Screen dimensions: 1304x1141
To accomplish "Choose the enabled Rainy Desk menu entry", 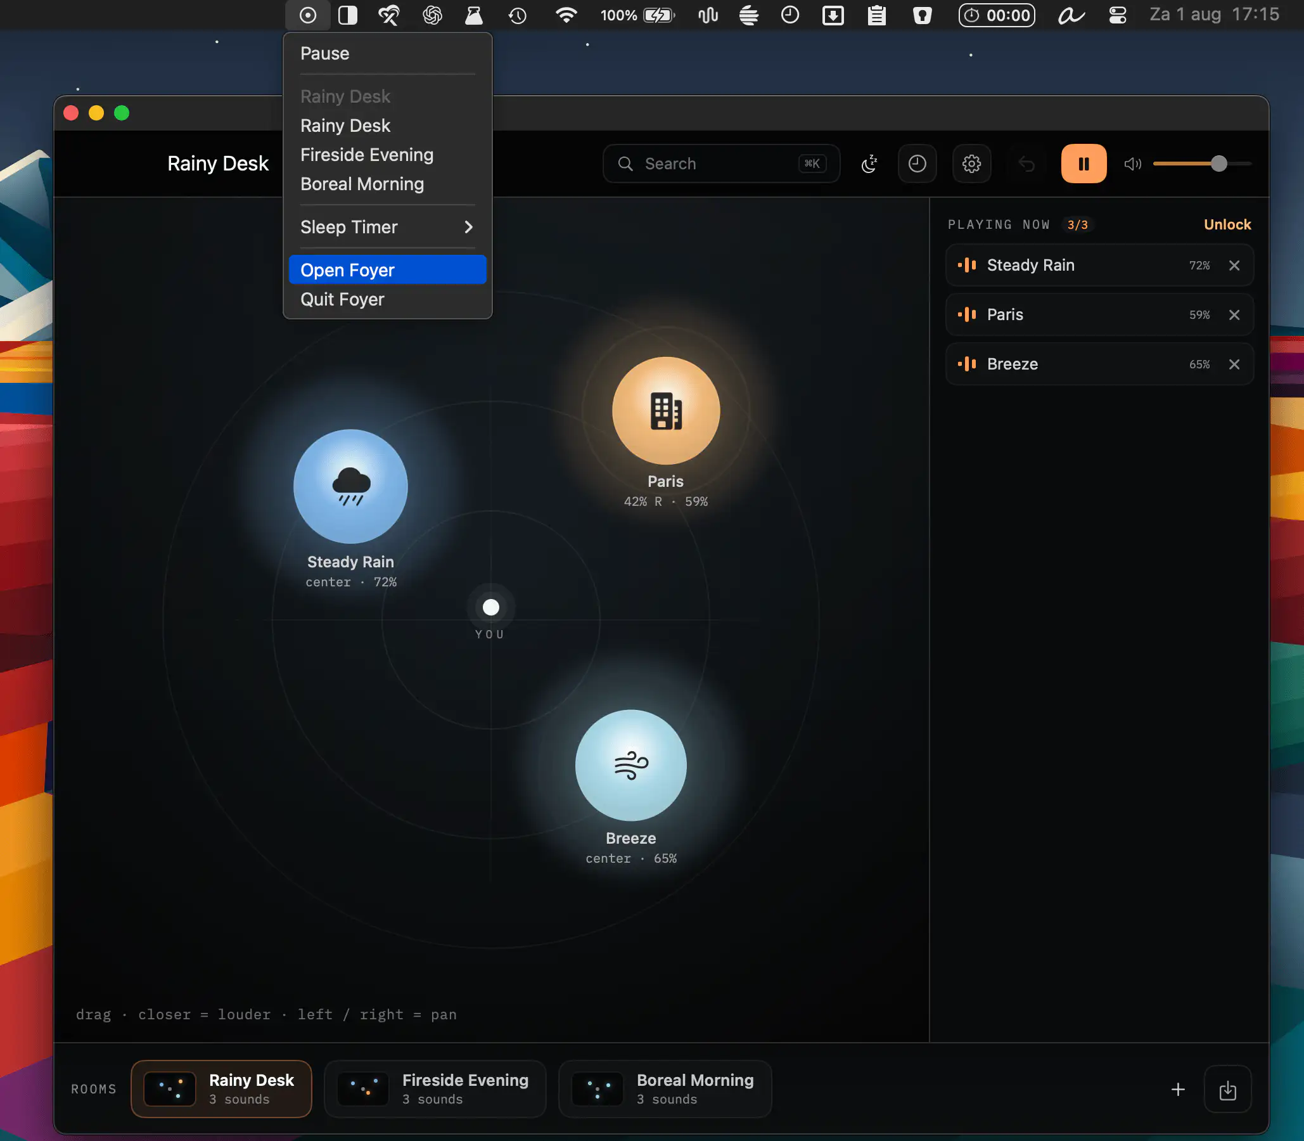I will click(x=388, y=126).
